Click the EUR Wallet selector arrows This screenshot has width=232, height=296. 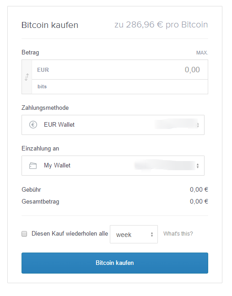tap(198, 125)
